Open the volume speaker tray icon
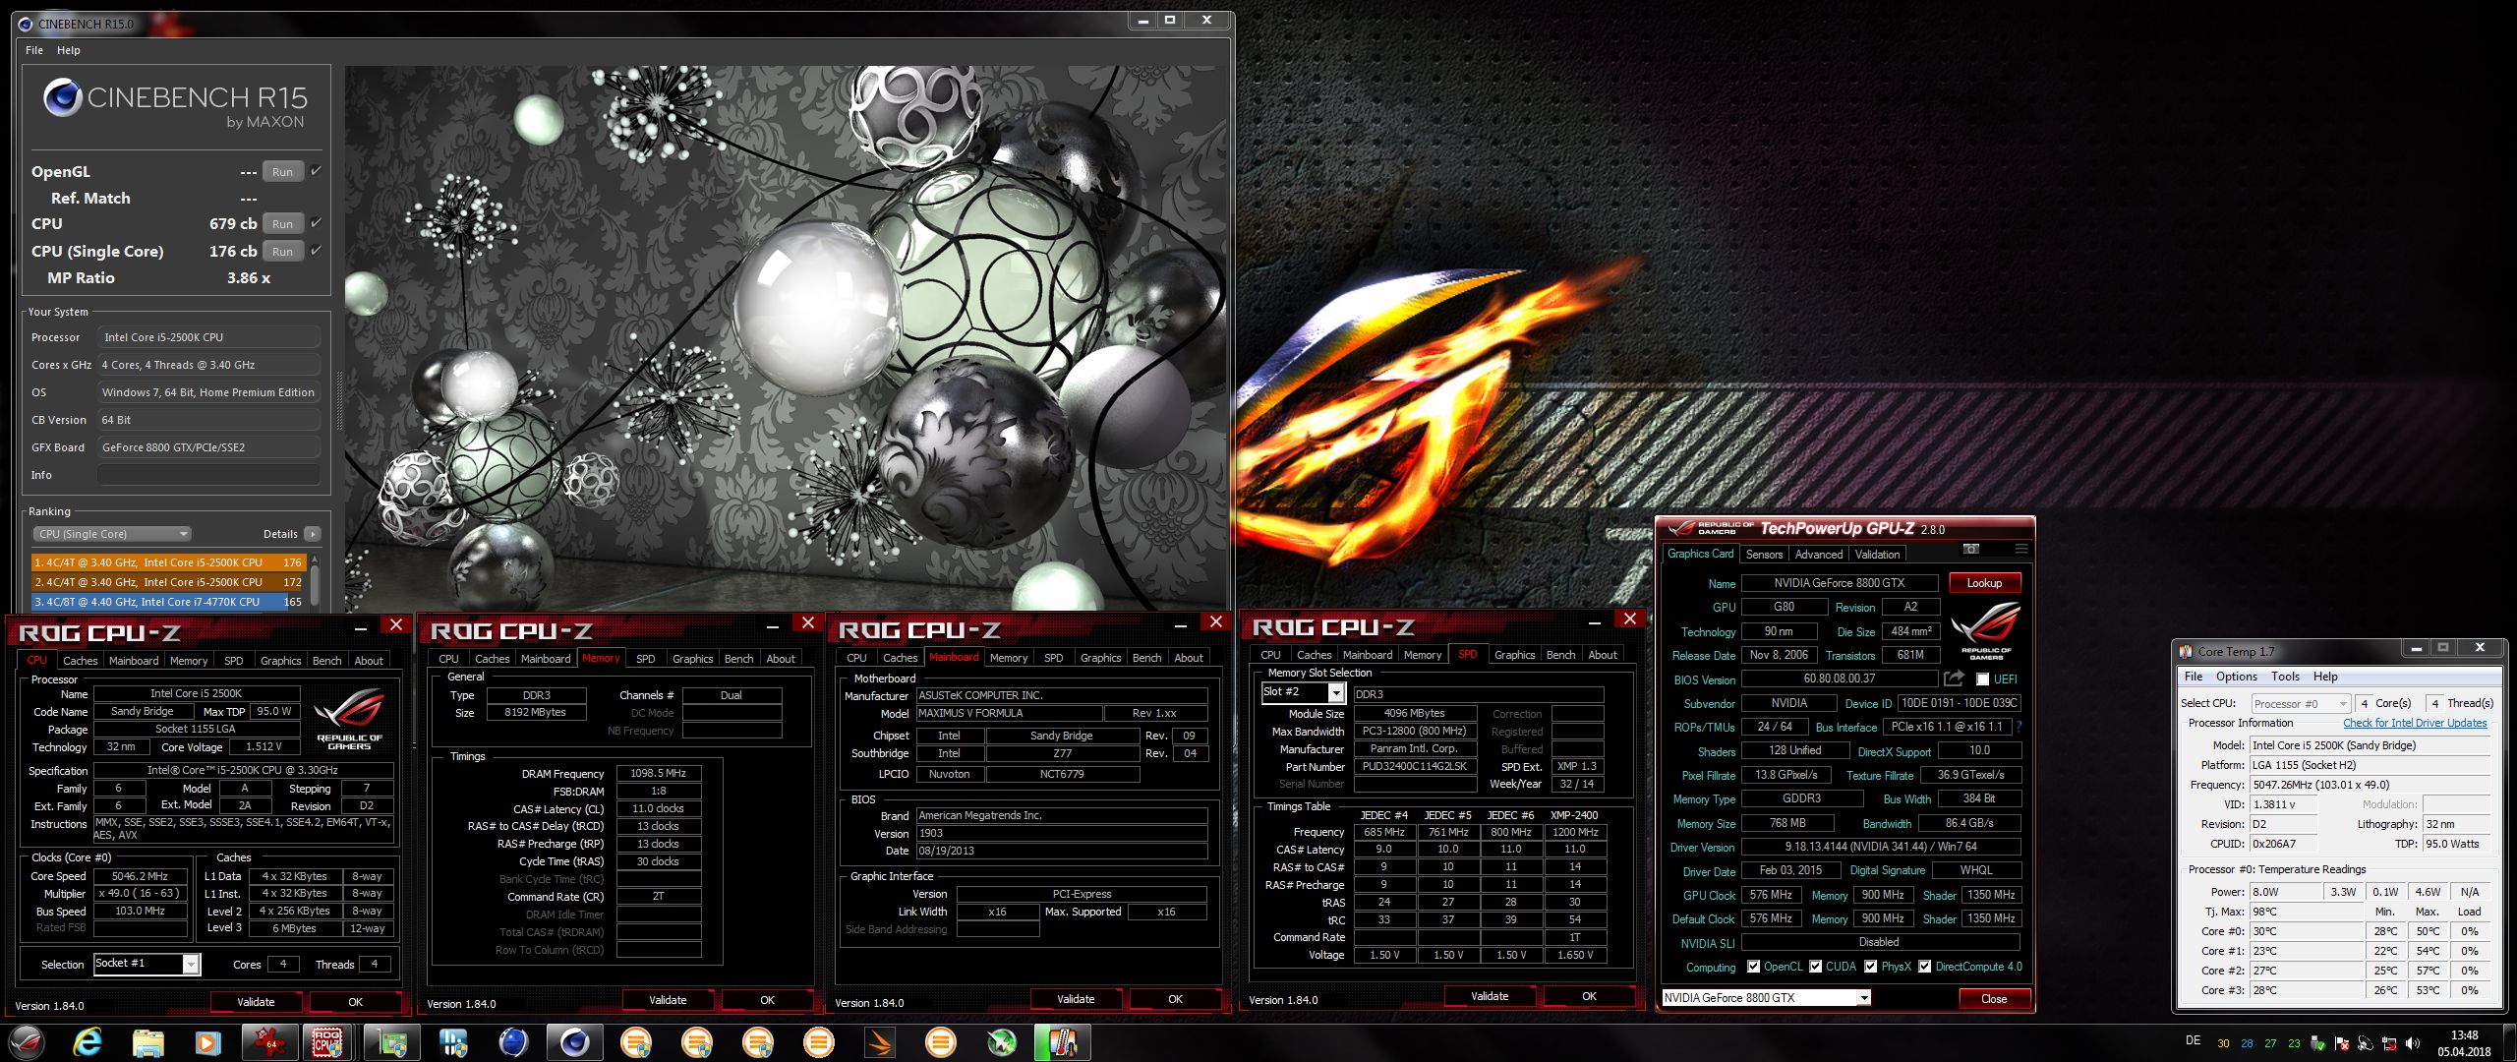Viewport: 2517px width, 1062px height. [x=2413, y=1043]
